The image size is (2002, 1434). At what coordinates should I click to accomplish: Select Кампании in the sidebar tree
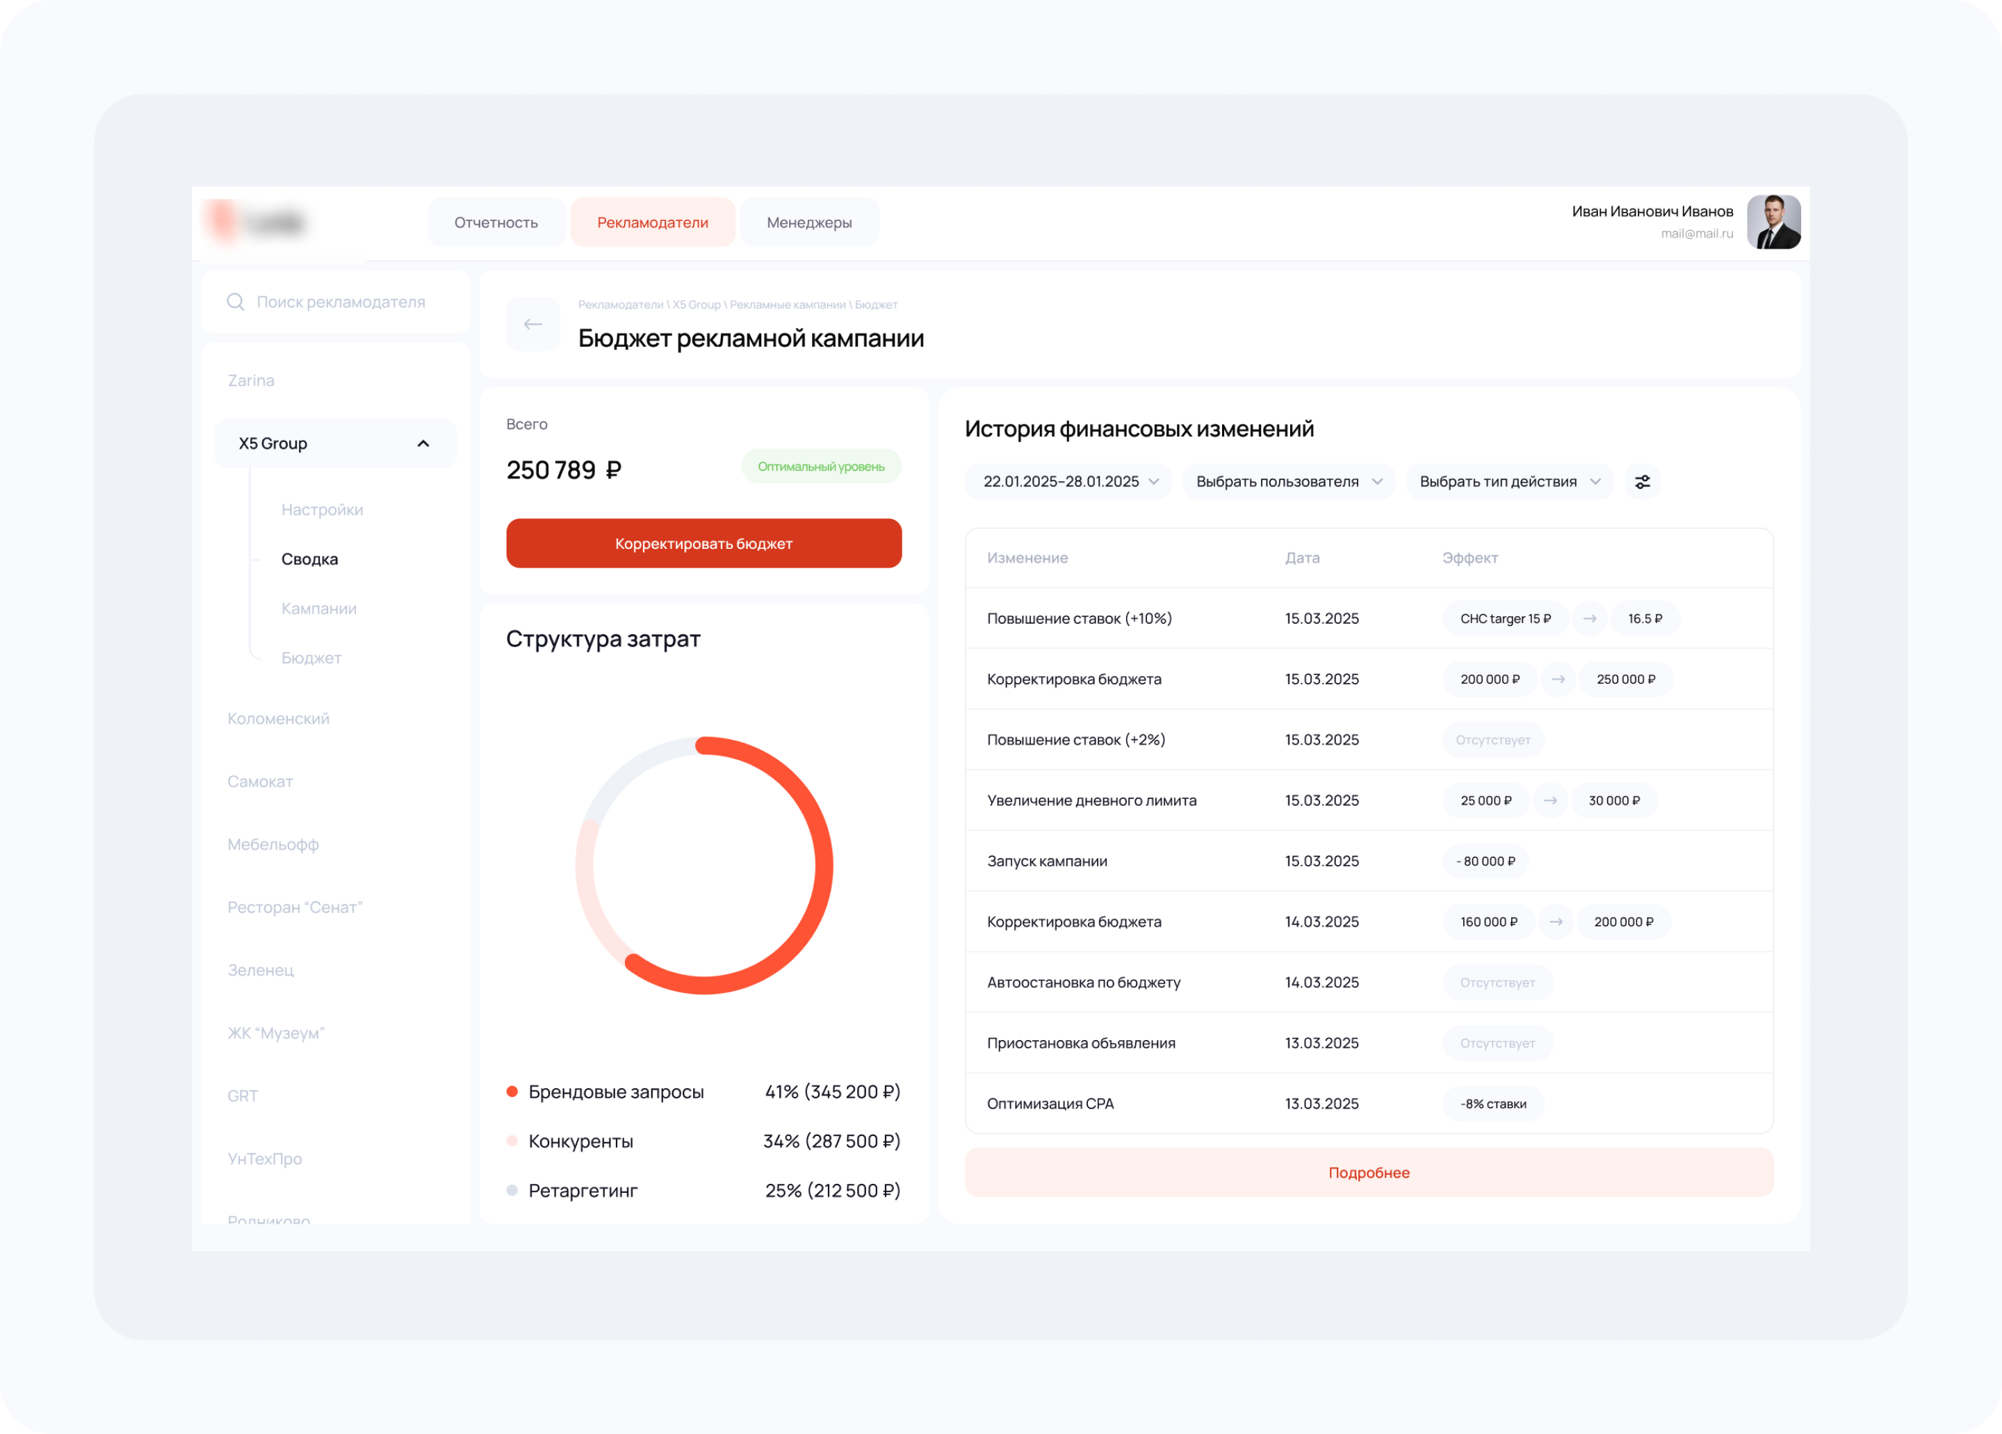318,608
